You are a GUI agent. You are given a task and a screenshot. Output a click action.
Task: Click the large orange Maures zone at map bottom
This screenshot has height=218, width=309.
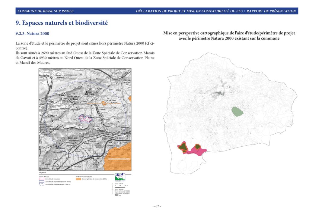coord(119,158)
